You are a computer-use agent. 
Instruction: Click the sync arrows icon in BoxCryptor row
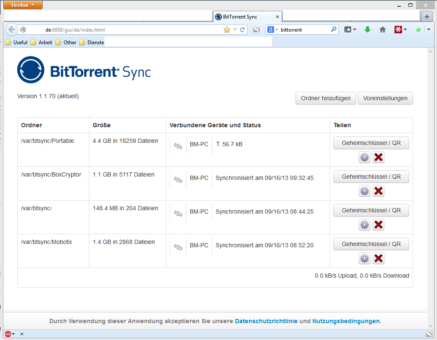178,179
